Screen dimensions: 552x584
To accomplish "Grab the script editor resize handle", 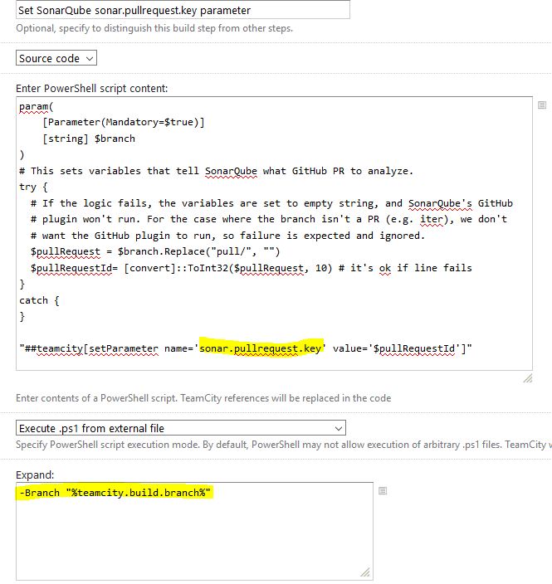I will pyautogui.click(x=528, y=379).
